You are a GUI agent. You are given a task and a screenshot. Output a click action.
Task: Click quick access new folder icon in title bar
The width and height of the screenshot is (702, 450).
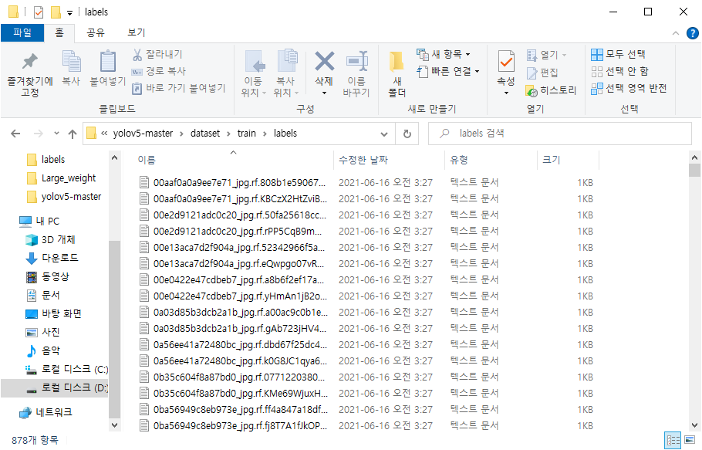(56, 12)
